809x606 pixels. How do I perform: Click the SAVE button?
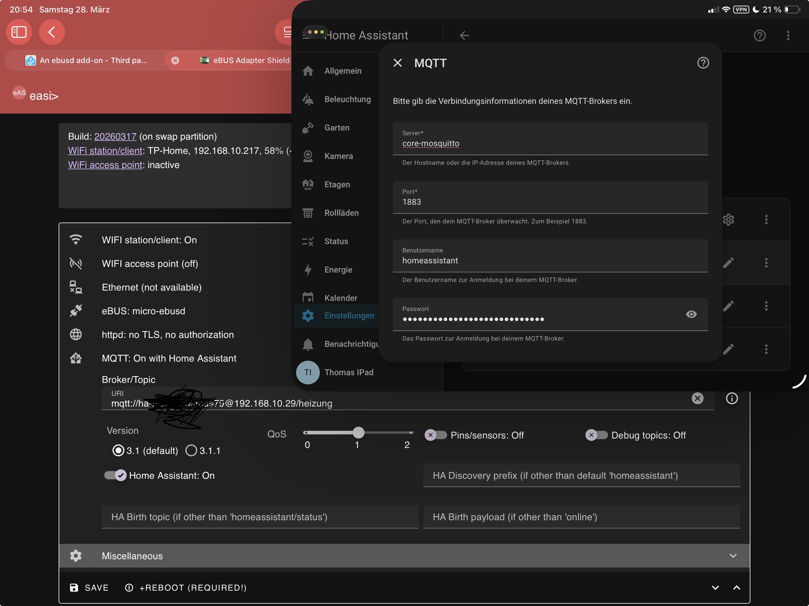pos(89,587)
